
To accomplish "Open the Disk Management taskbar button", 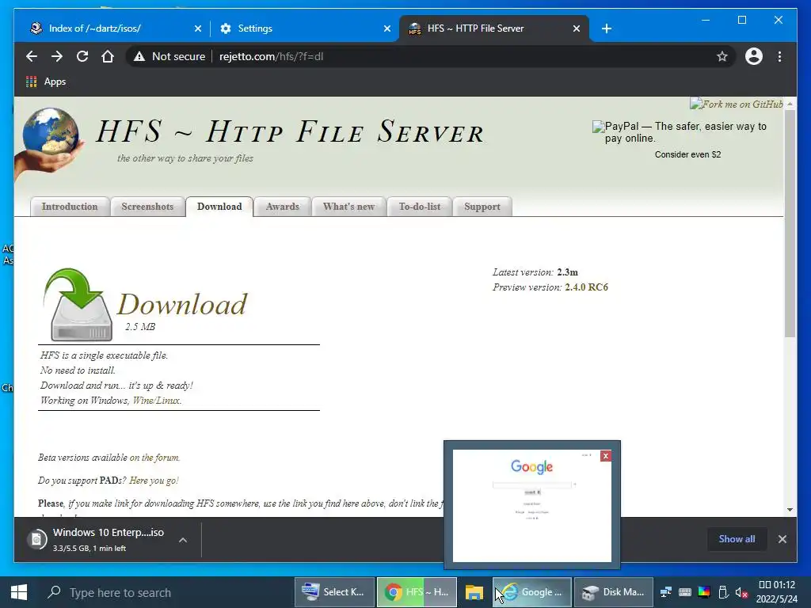I will [614, 592].
